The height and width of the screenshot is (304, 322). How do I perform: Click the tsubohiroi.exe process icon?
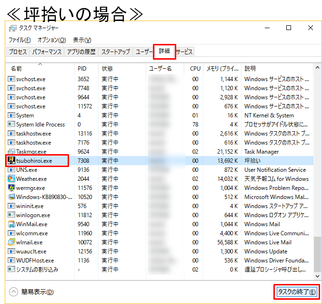[11, 160]
